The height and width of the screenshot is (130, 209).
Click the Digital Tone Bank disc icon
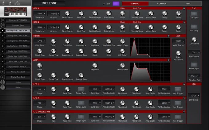tap(2, 77)
